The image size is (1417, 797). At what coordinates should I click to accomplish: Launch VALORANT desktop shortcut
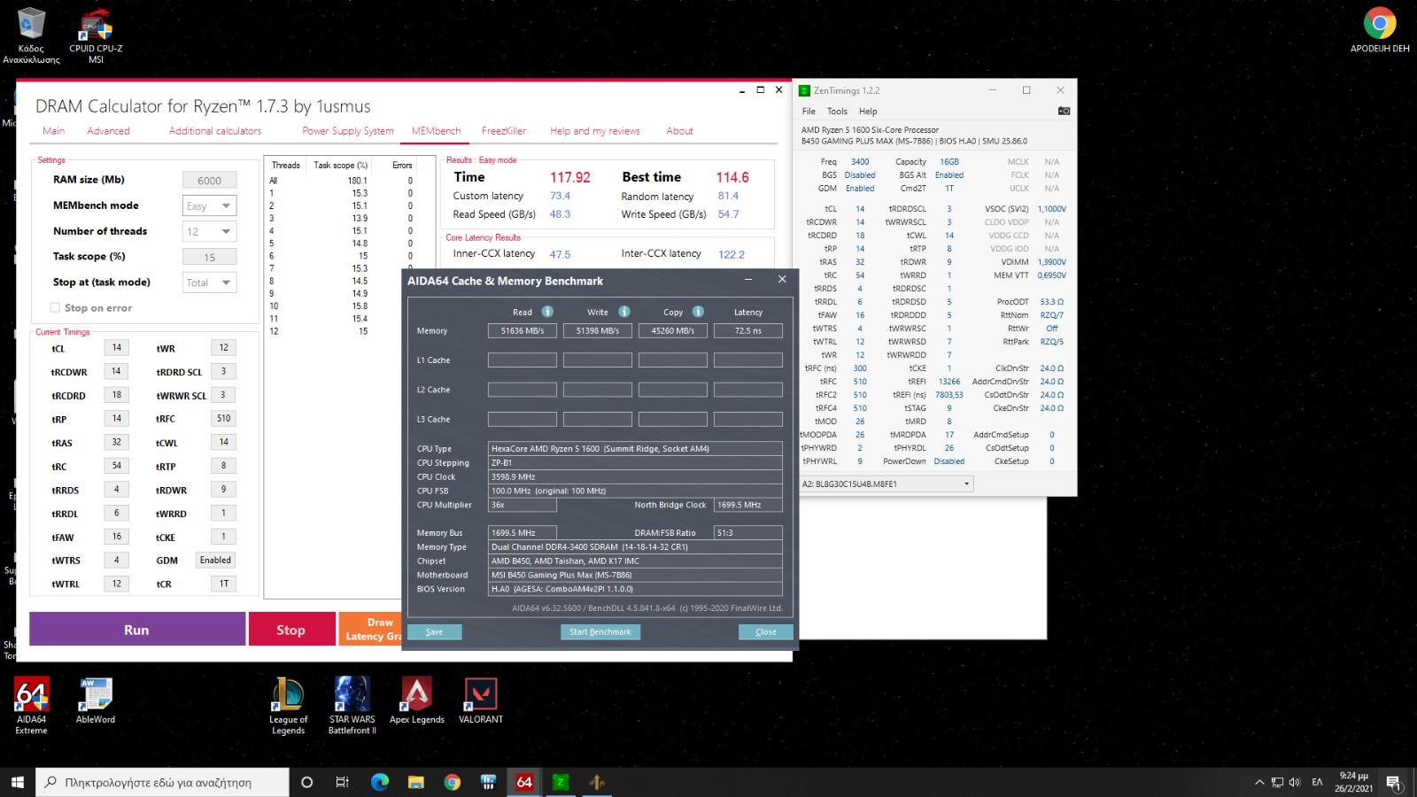tap(481, 701)
